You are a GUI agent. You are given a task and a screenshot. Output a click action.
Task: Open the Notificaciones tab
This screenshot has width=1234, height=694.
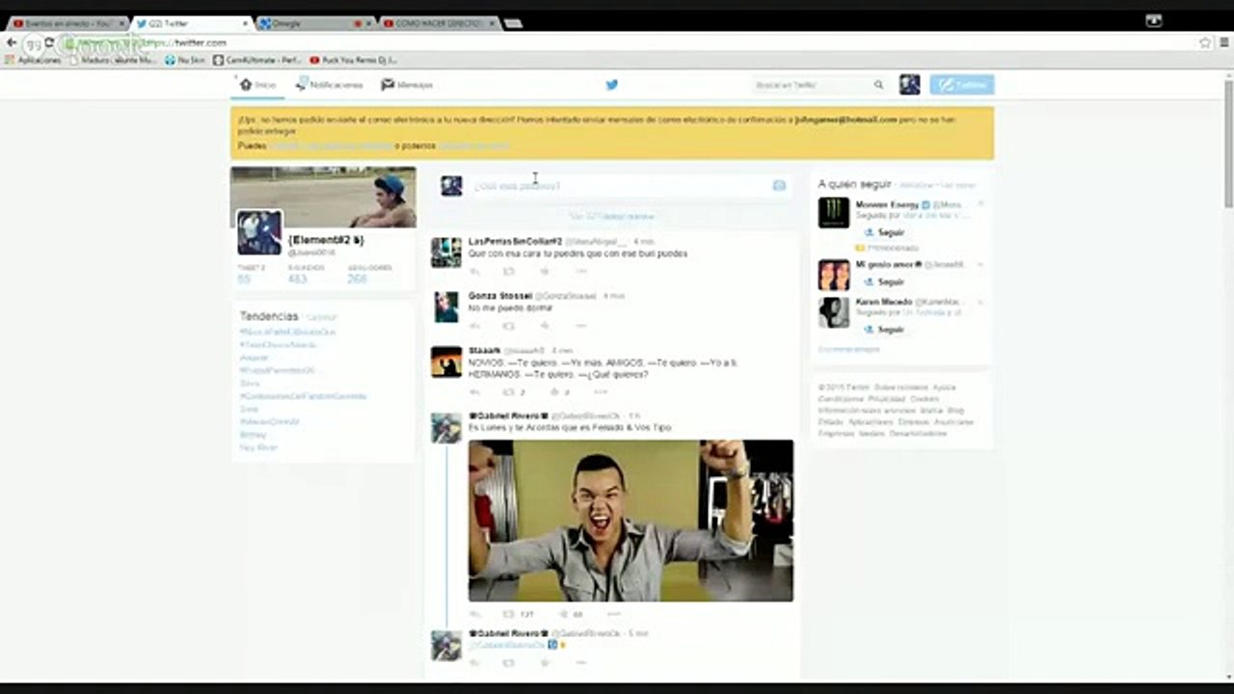330,85
